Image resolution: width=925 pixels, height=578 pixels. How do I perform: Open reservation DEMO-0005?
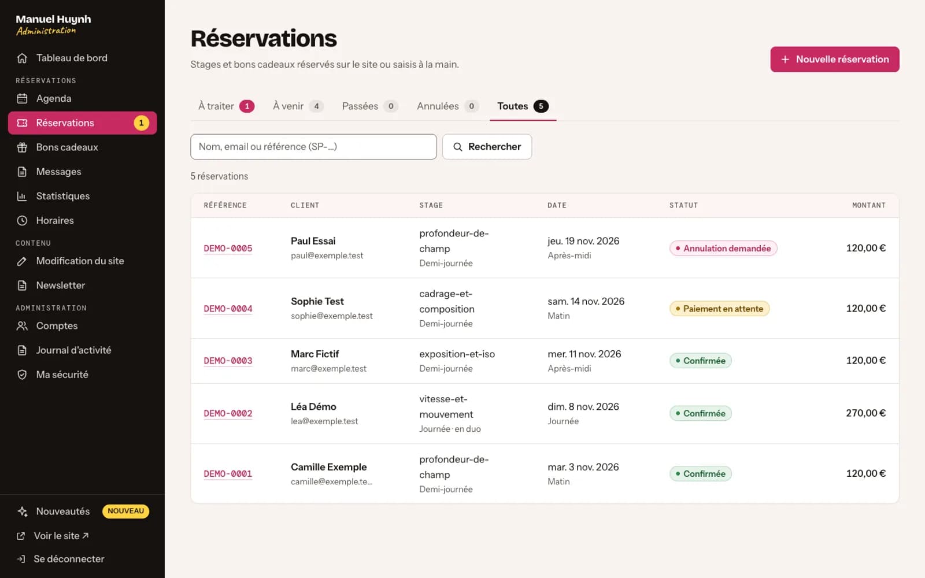tap(228, 249)
